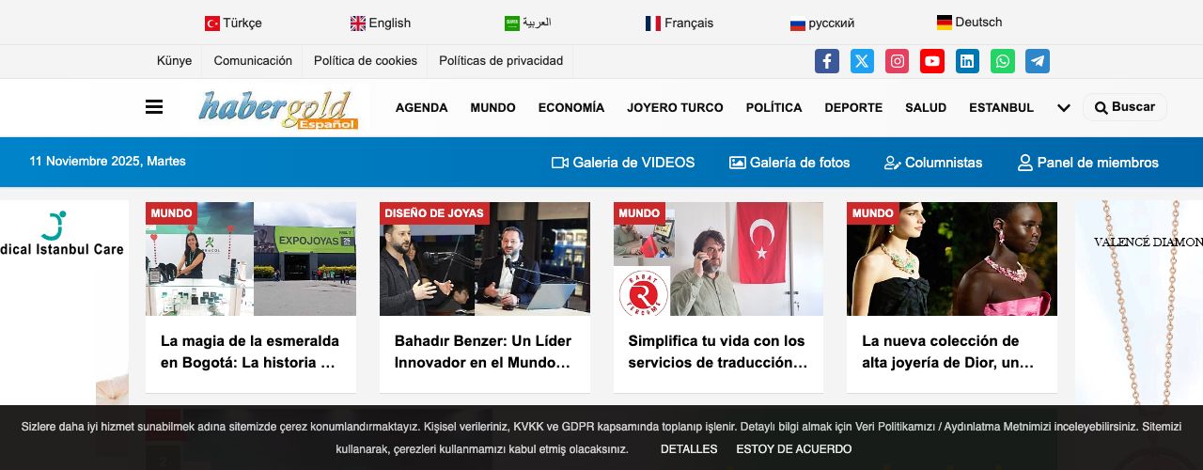Accept cookies with ESTOY DE ACUERDO
This screenshot has width=1203, height=470.
coord(794,449)
